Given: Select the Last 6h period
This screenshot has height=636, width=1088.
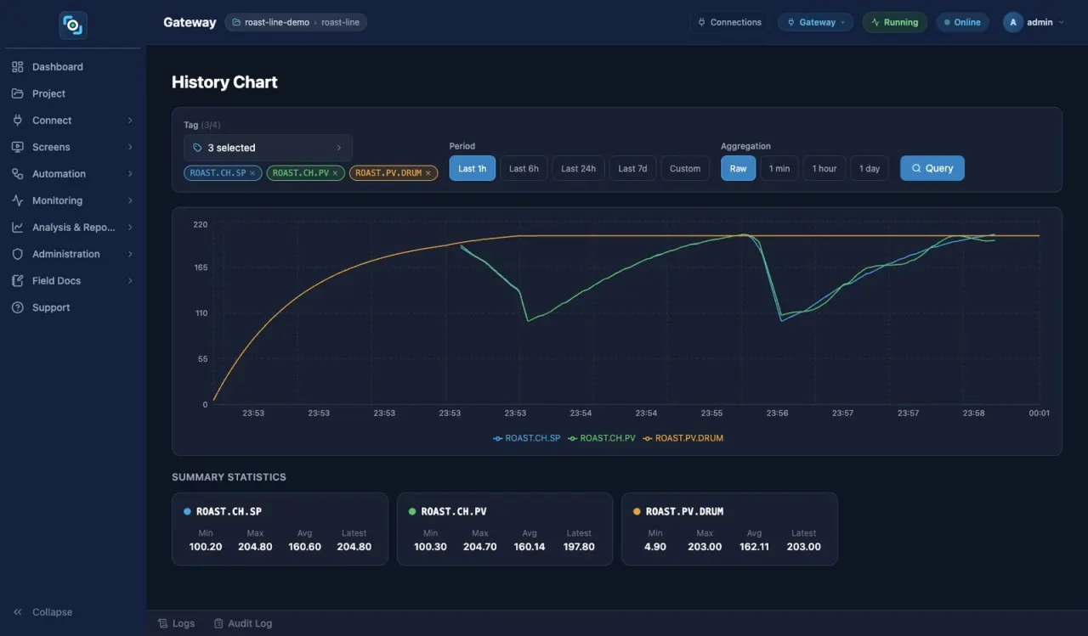Looking at the screenshot, I should point(524,168).
